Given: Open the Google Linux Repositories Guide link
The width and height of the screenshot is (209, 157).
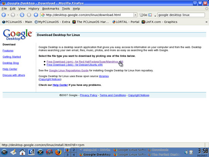Looking at the screenshot, I should (69, 71).
